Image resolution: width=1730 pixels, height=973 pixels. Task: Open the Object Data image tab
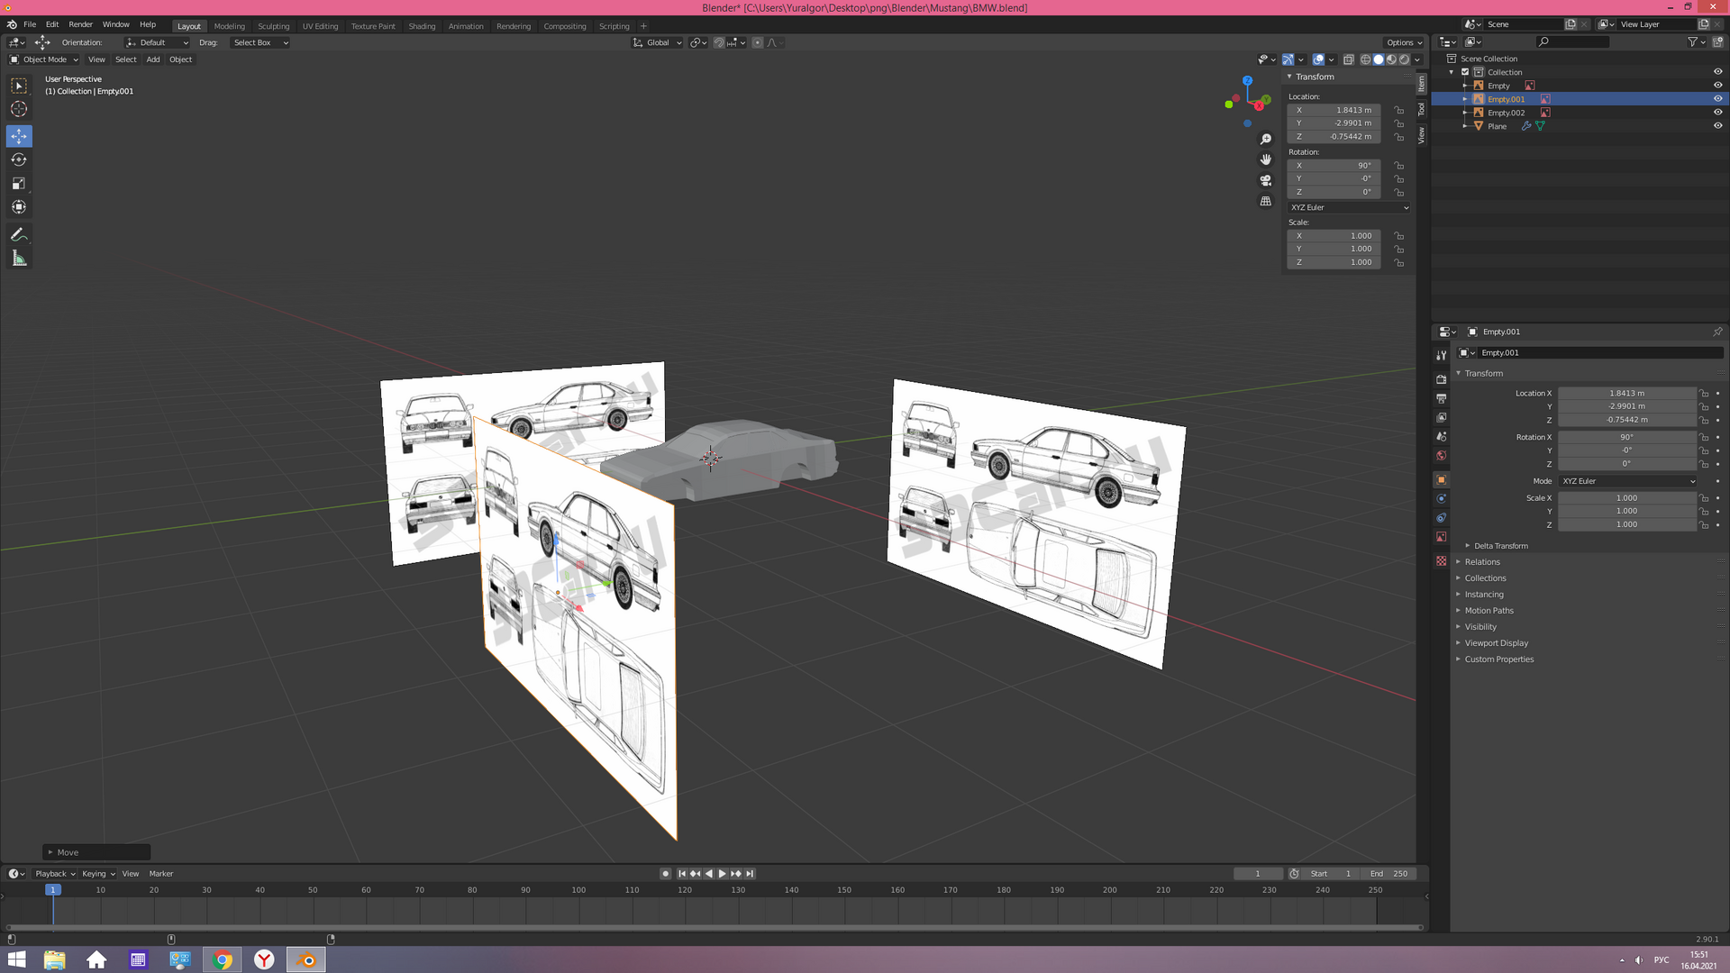coord(1442,536)
